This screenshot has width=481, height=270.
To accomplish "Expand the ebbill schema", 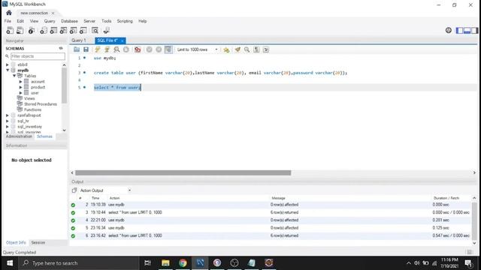I will tap(8, 64).
